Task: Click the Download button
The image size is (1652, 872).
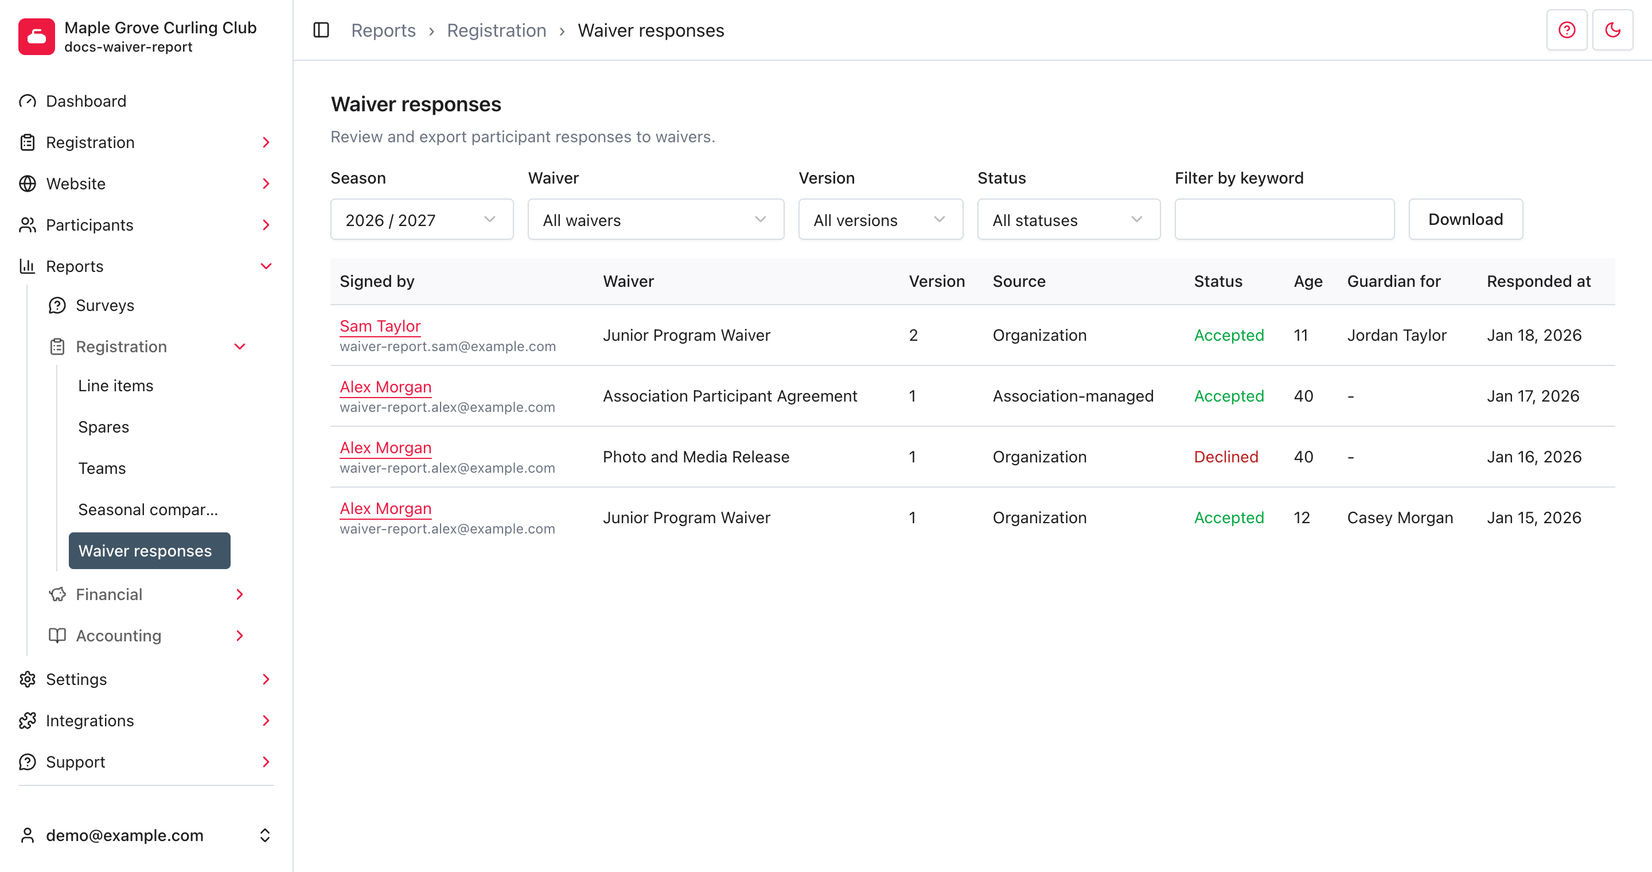Action: click(1466, 219)
